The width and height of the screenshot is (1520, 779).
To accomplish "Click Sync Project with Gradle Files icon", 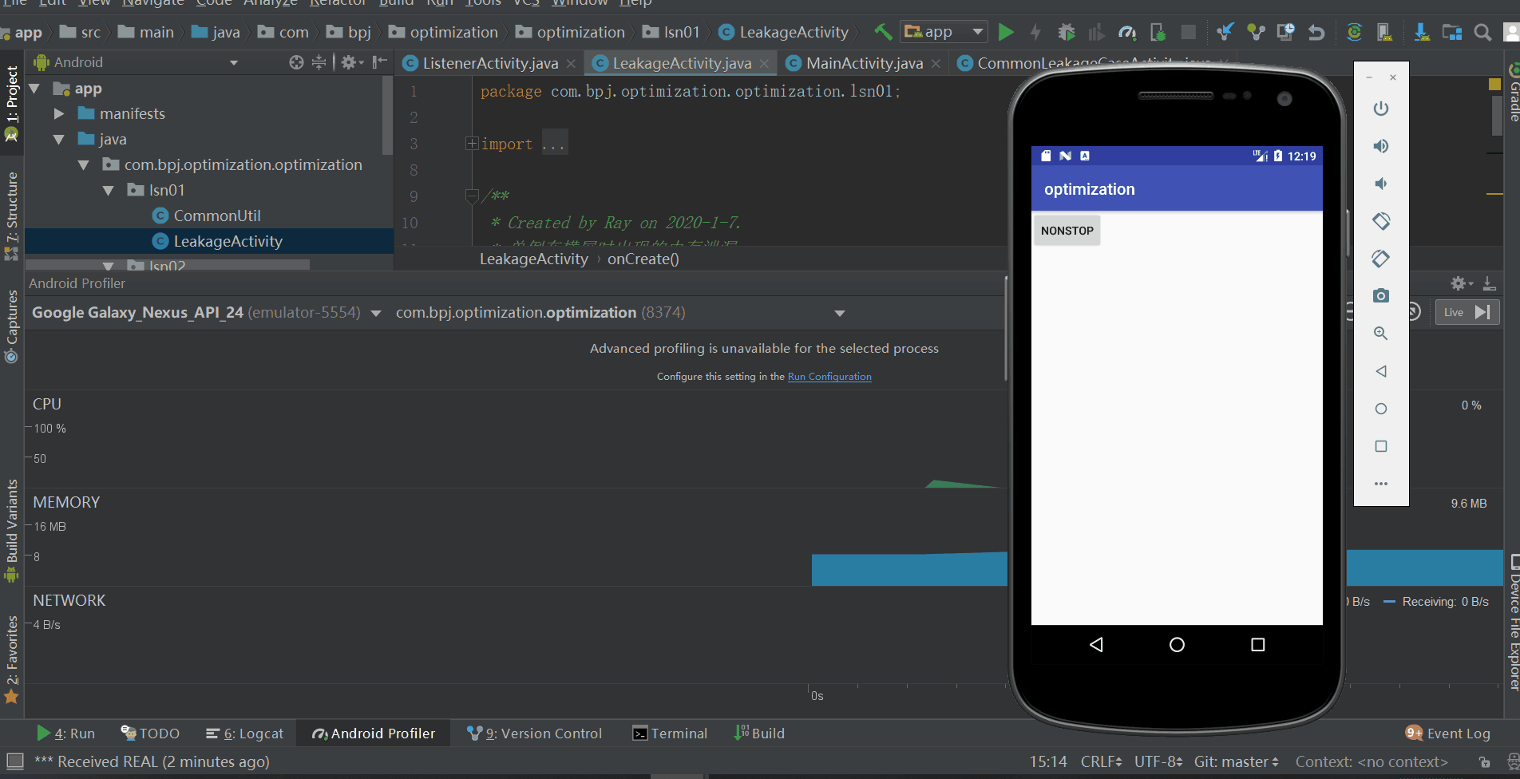I will [1354, 32].
